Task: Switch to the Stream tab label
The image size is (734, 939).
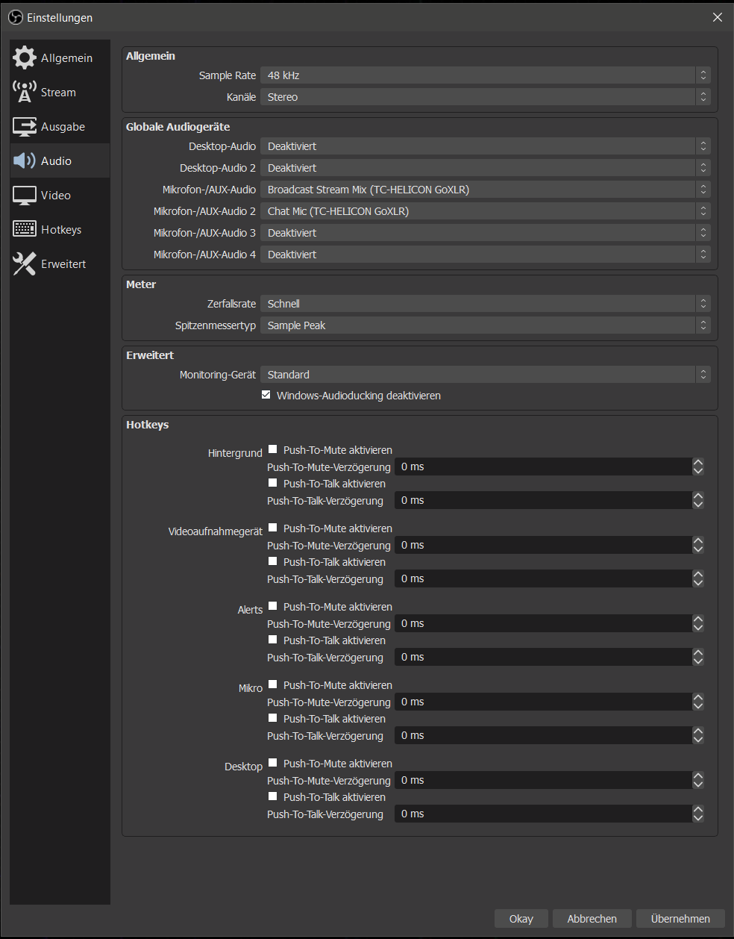Action: [x=58, y=93]
